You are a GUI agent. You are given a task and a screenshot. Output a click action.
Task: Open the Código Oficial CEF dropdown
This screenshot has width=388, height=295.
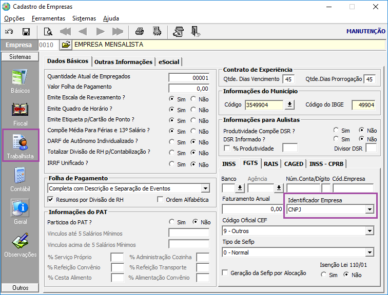point(368,231)
